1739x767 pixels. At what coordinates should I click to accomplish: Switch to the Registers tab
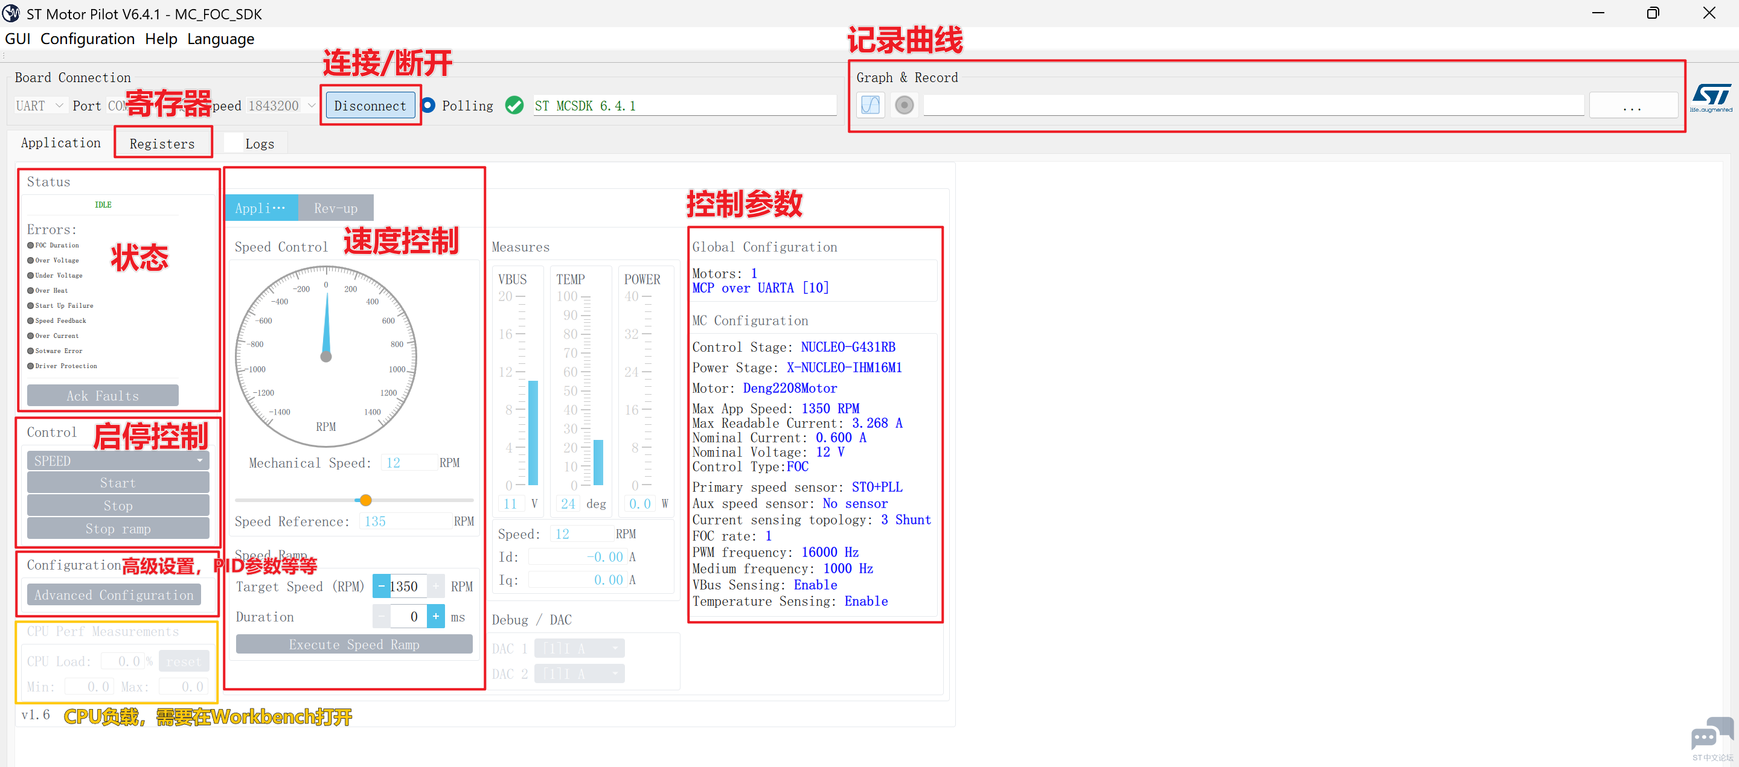click(x=162, y=144)
